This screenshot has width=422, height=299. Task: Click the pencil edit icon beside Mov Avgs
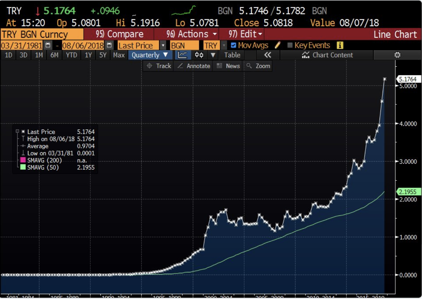point(278,45)
